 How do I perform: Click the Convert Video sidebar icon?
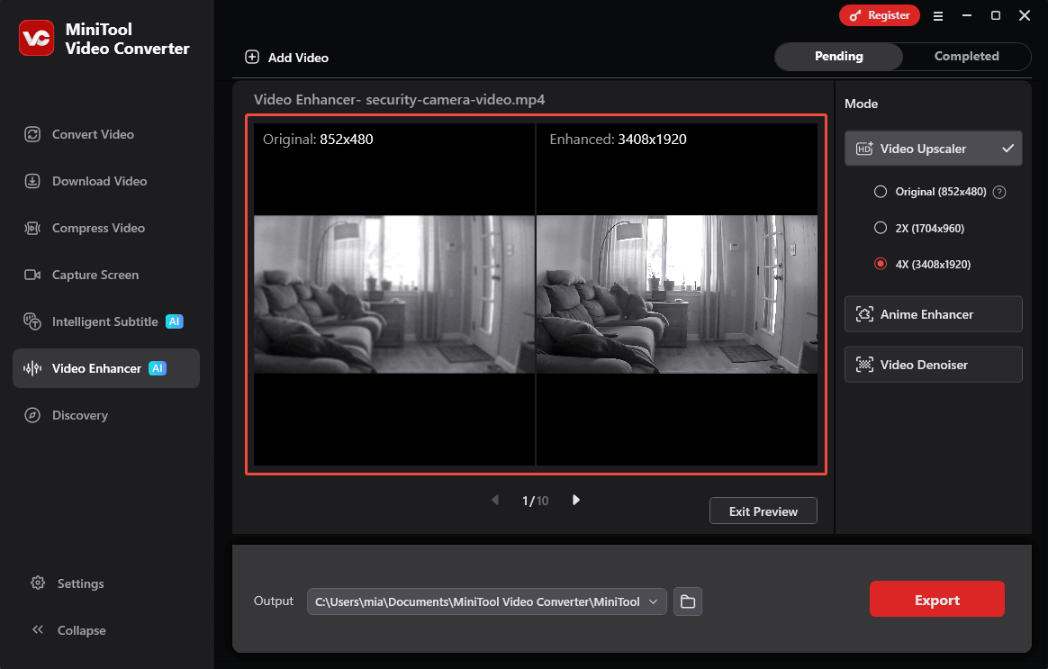tap(32, 134)
